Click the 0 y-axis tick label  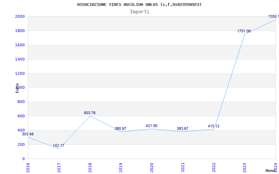23,159
